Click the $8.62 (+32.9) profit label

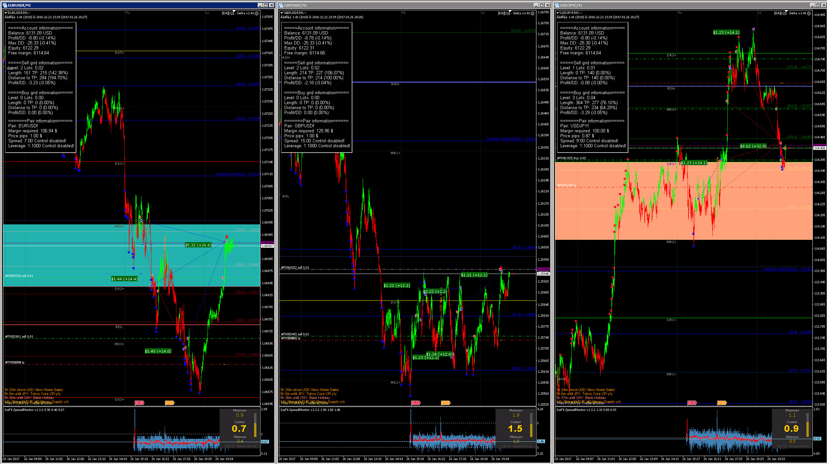coord(753,146)
